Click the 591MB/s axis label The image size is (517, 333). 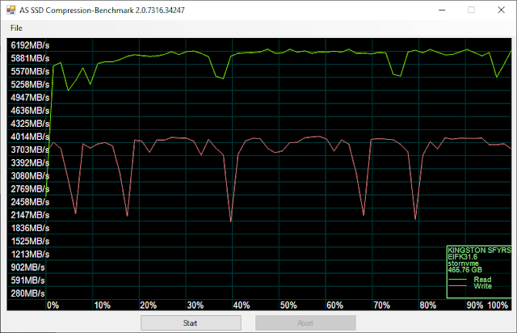point(27,280)
